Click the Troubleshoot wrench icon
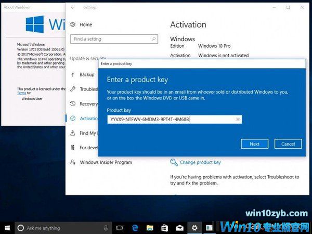Screen dimensions: 312x234 pyautogui.click(x=73, y=89)
